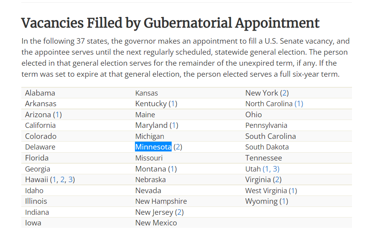The width and height of the screenshot is (380, 238).
Task: Open footnote 1 link next to Wyoming
Action: 284,201
